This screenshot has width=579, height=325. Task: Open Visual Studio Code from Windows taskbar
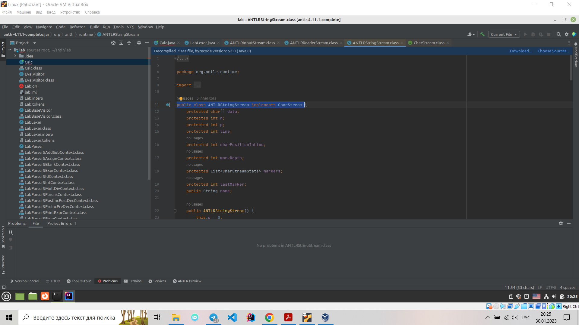tap(232, 317)
